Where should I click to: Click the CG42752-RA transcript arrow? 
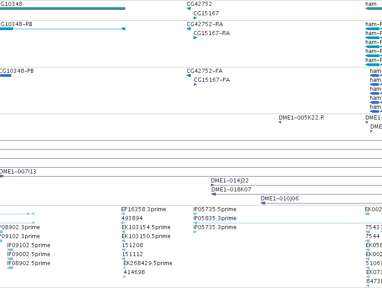[189, 29]
